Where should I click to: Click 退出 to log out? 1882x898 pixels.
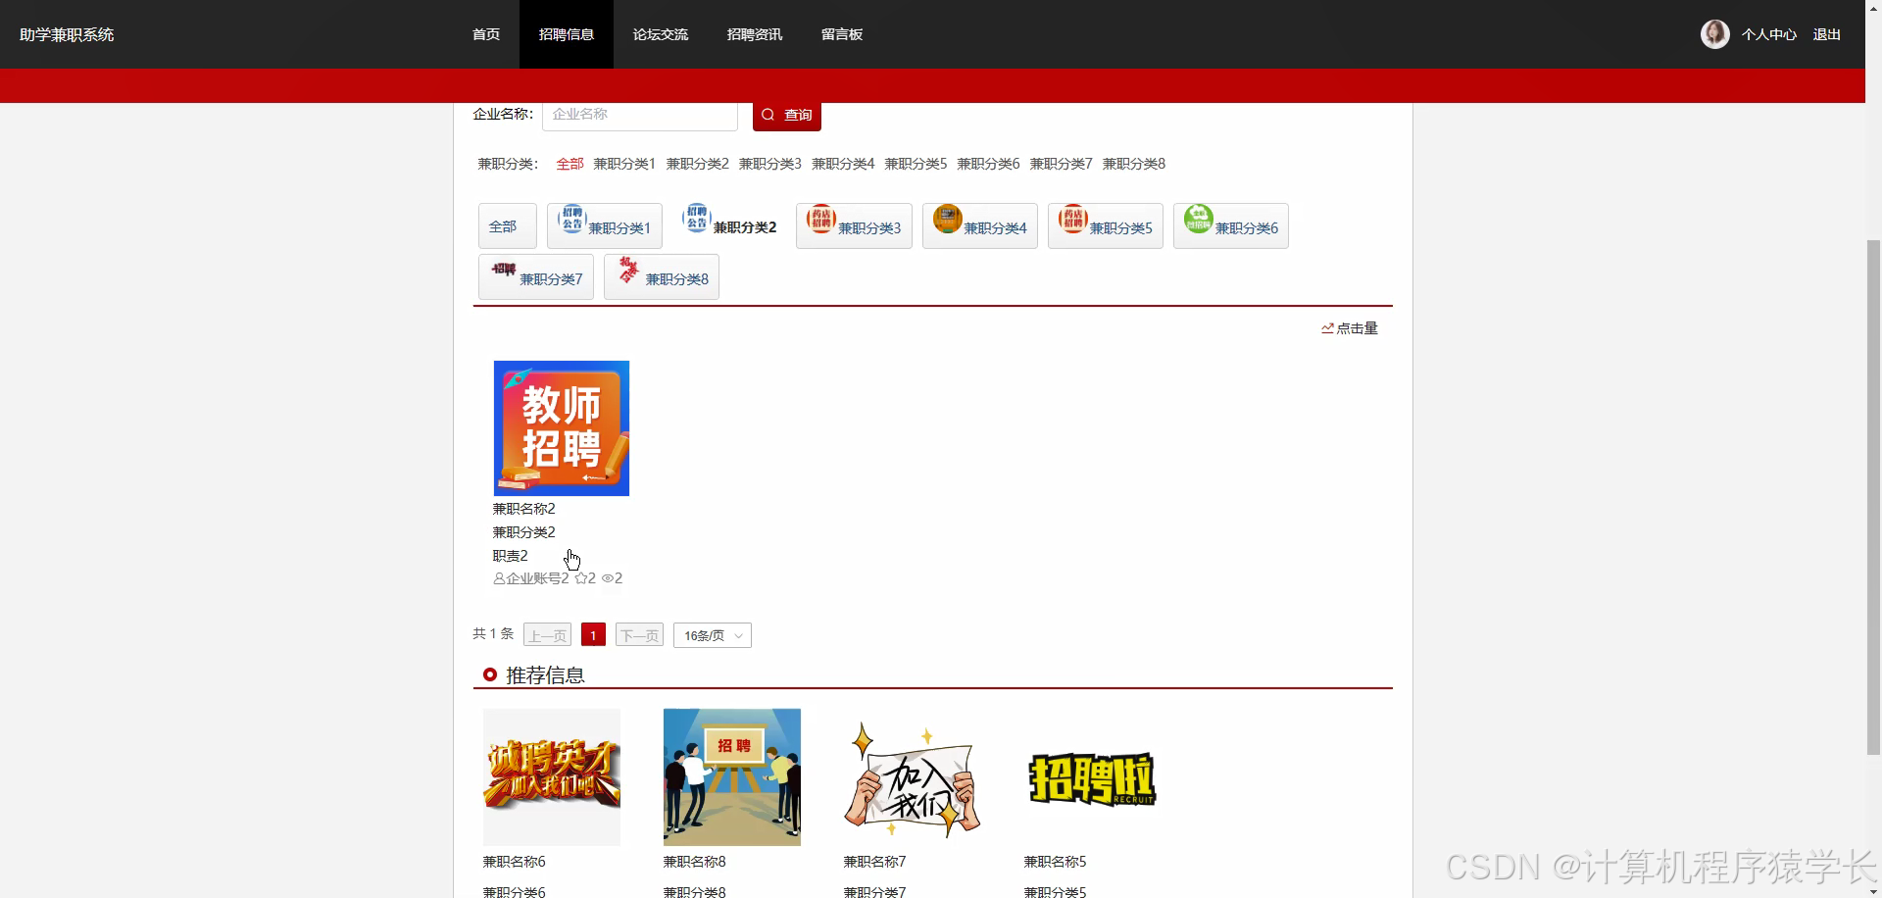pos(1827,34)
